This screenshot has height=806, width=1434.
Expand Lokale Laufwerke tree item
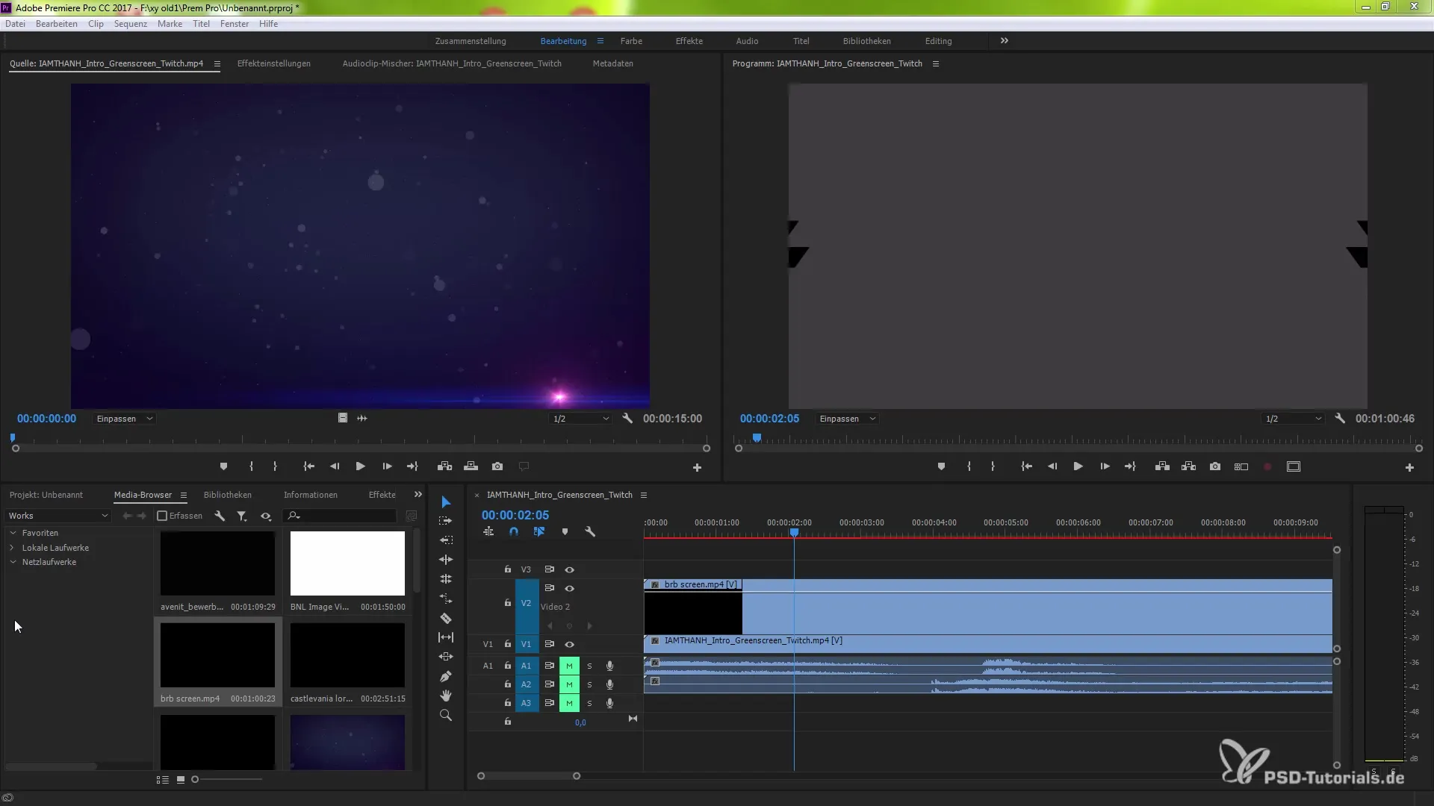click(13, 548)
